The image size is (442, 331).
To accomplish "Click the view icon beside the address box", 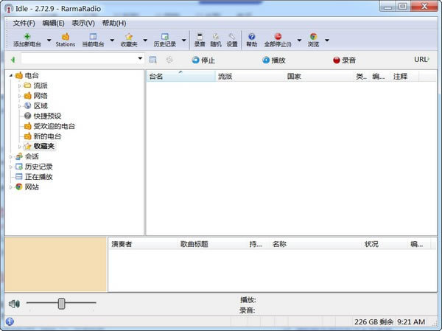I will pyautogui.click(x=152, y=60).
